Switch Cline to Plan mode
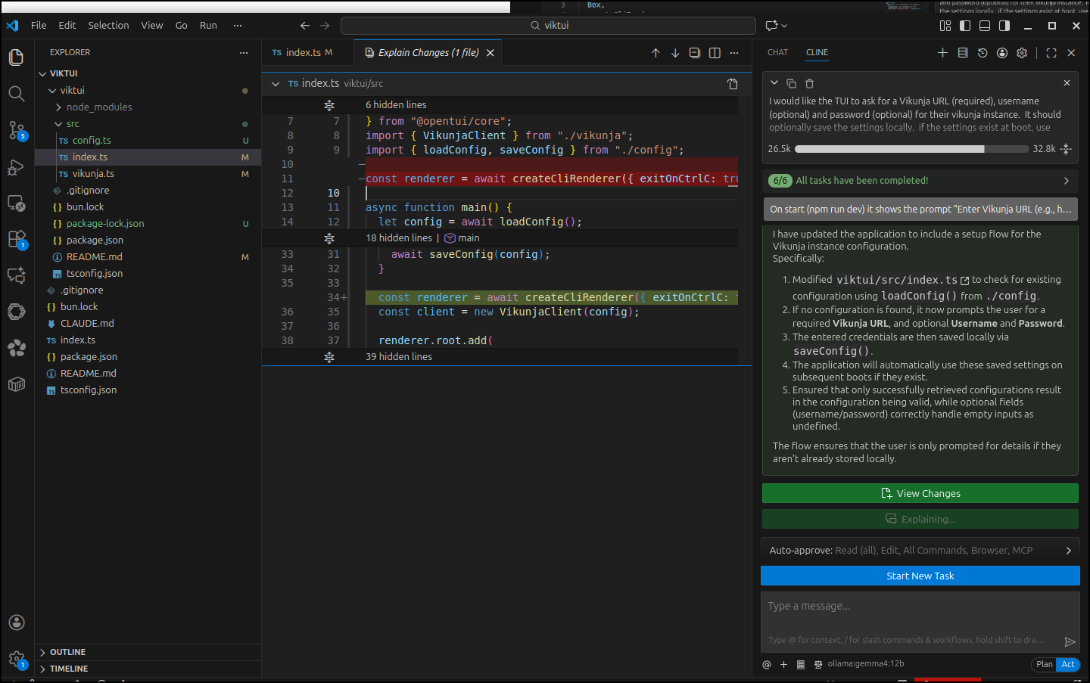This screenshot has width=1090, height=683. (x=1045, y=664)
